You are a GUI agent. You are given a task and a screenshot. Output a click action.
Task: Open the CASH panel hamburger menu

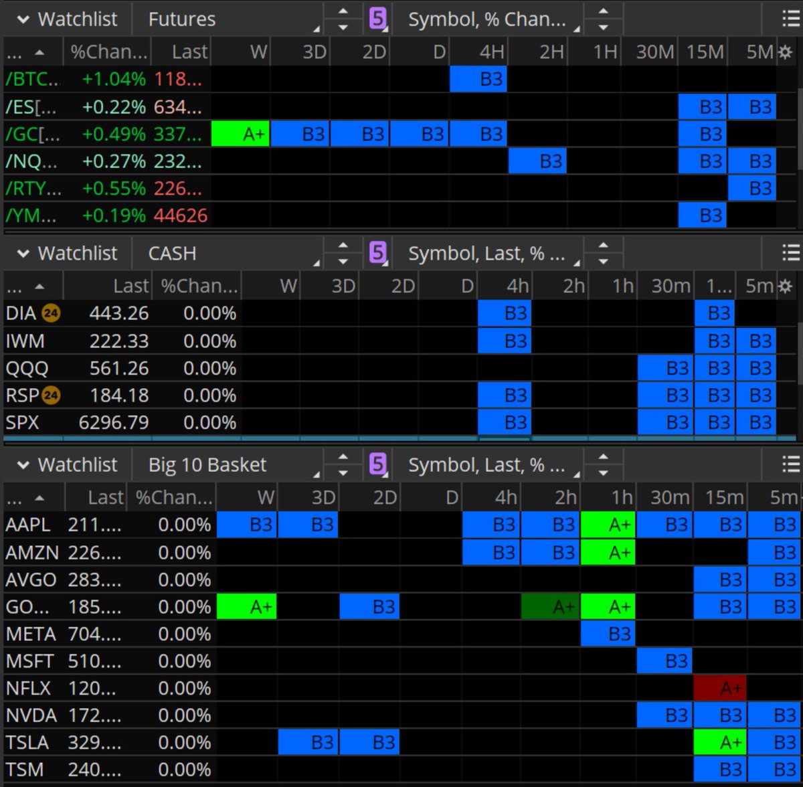(x=791, y=253)
